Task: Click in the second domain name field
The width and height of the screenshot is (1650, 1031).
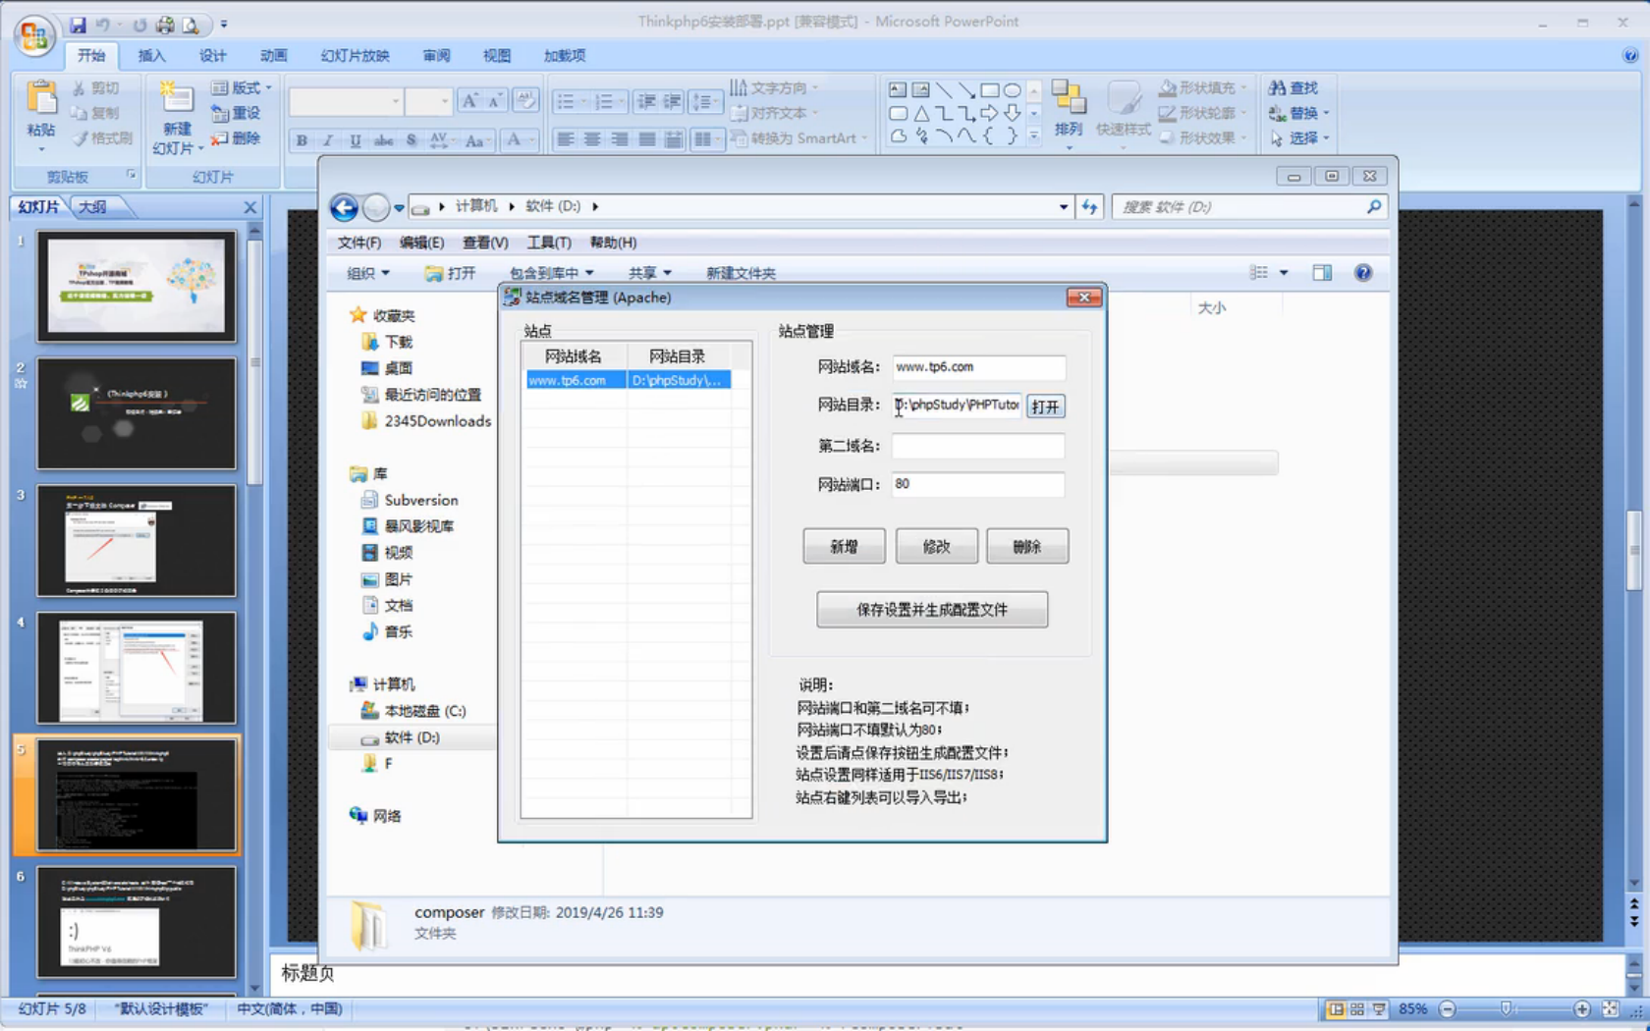Action: click(978, 446)
